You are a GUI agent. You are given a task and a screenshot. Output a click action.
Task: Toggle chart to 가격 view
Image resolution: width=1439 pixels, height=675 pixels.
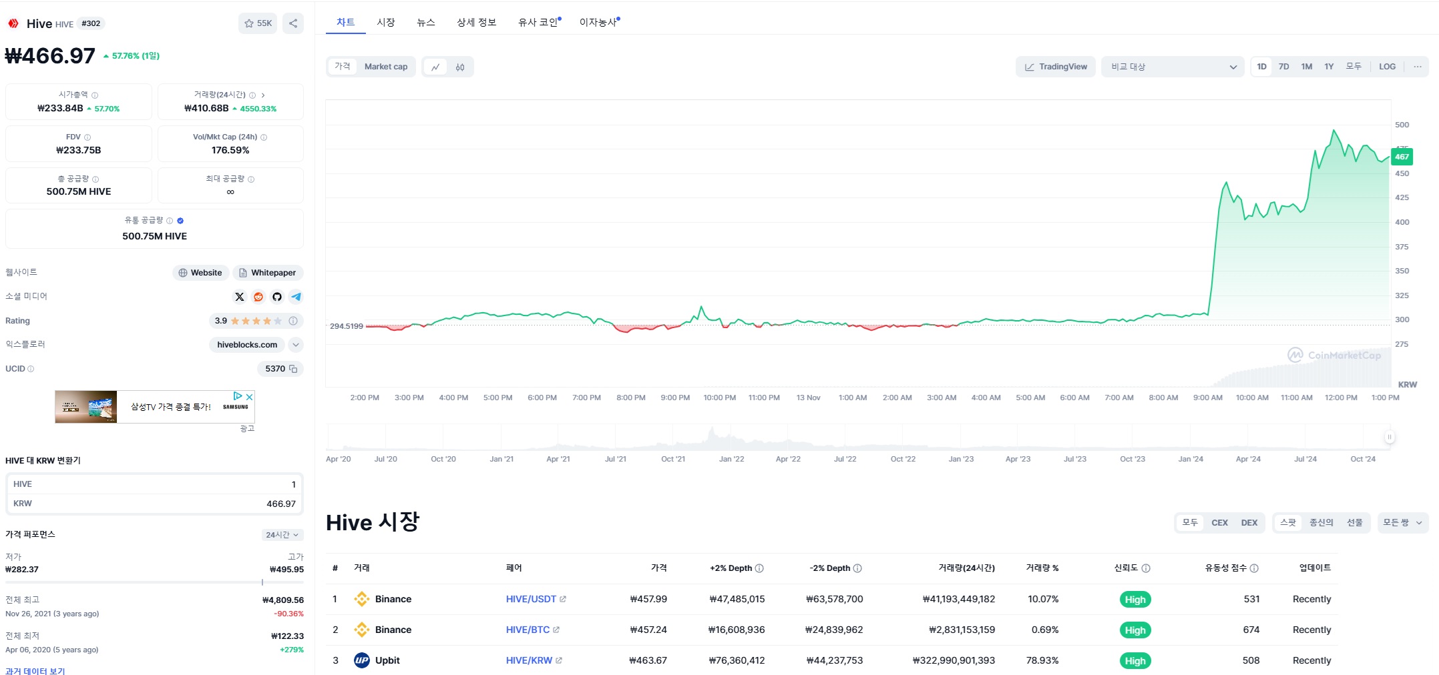tap(343, 67)
